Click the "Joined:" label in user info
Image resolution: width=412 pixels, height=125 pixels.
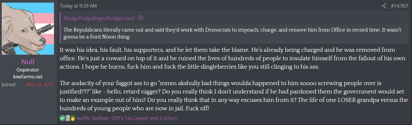point(9,84)
